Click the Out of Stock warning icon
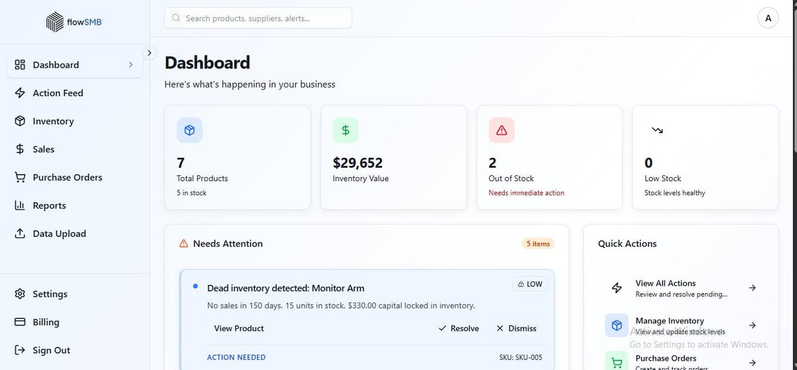797x370 pixels. pos(501,130)
